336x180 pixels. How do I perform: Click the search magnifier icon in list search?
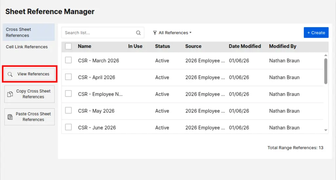(x=138, y=33)
